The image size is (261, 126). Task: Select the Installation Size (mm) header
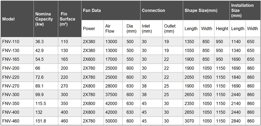click(x=245, y=10)
